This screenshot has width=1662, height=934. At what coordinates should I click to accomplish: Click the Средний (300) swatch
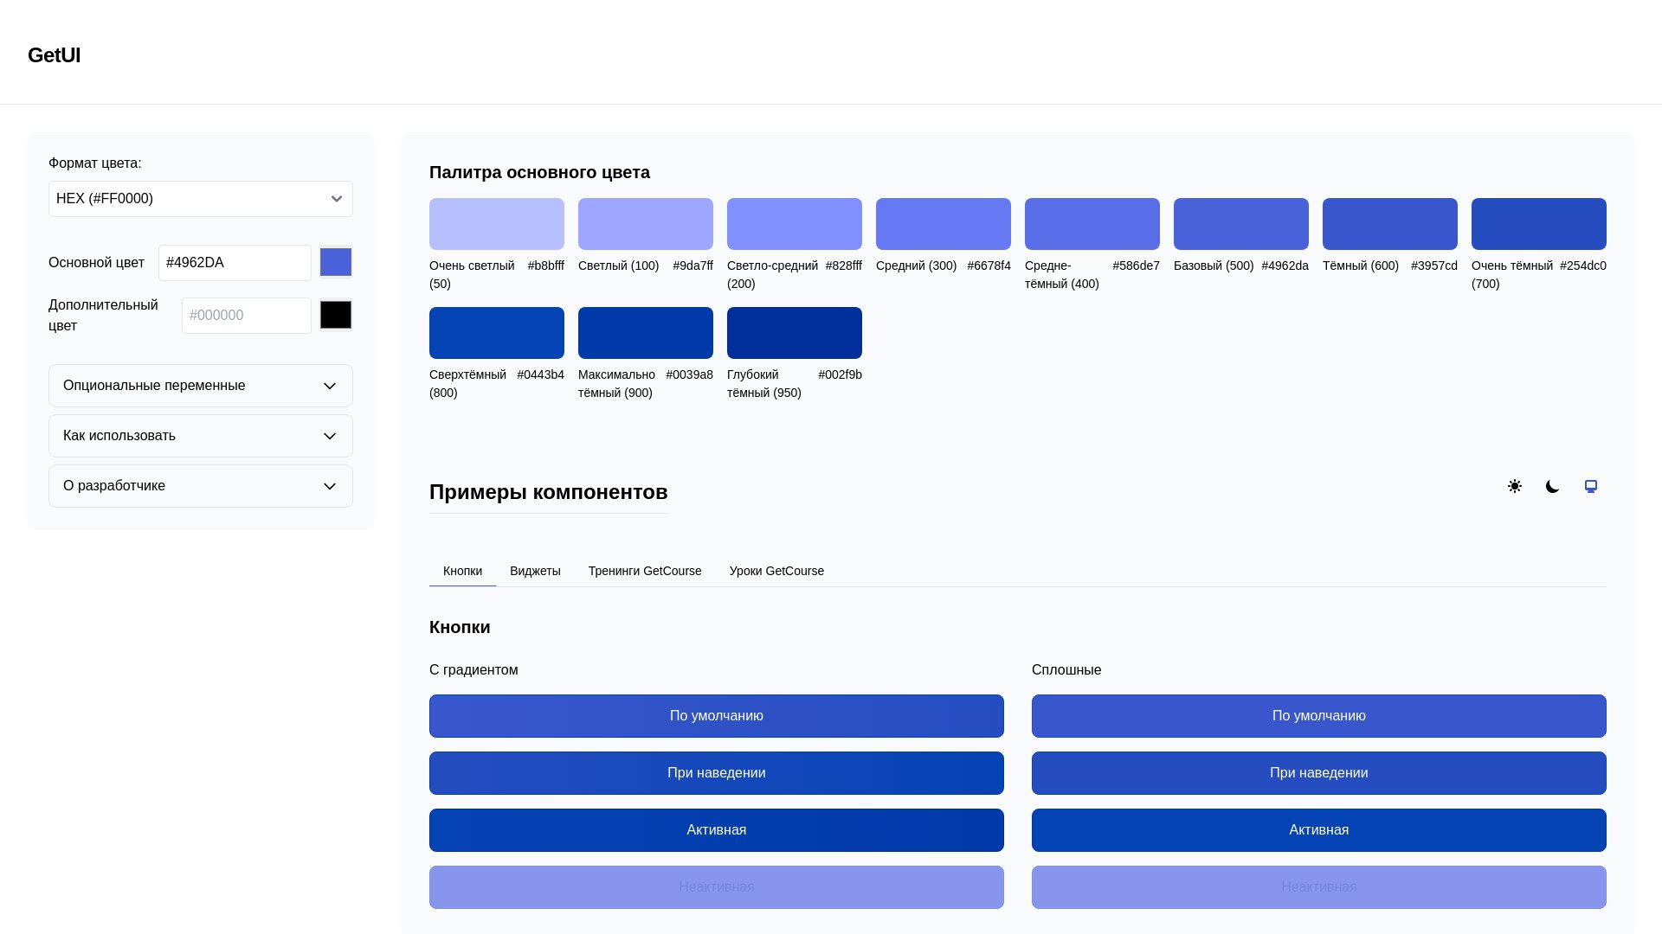[x=944, y=224]
